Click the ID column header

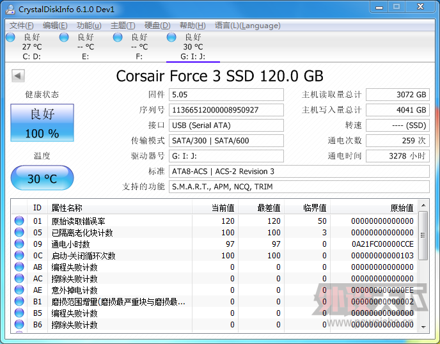[x=37, y=208]
